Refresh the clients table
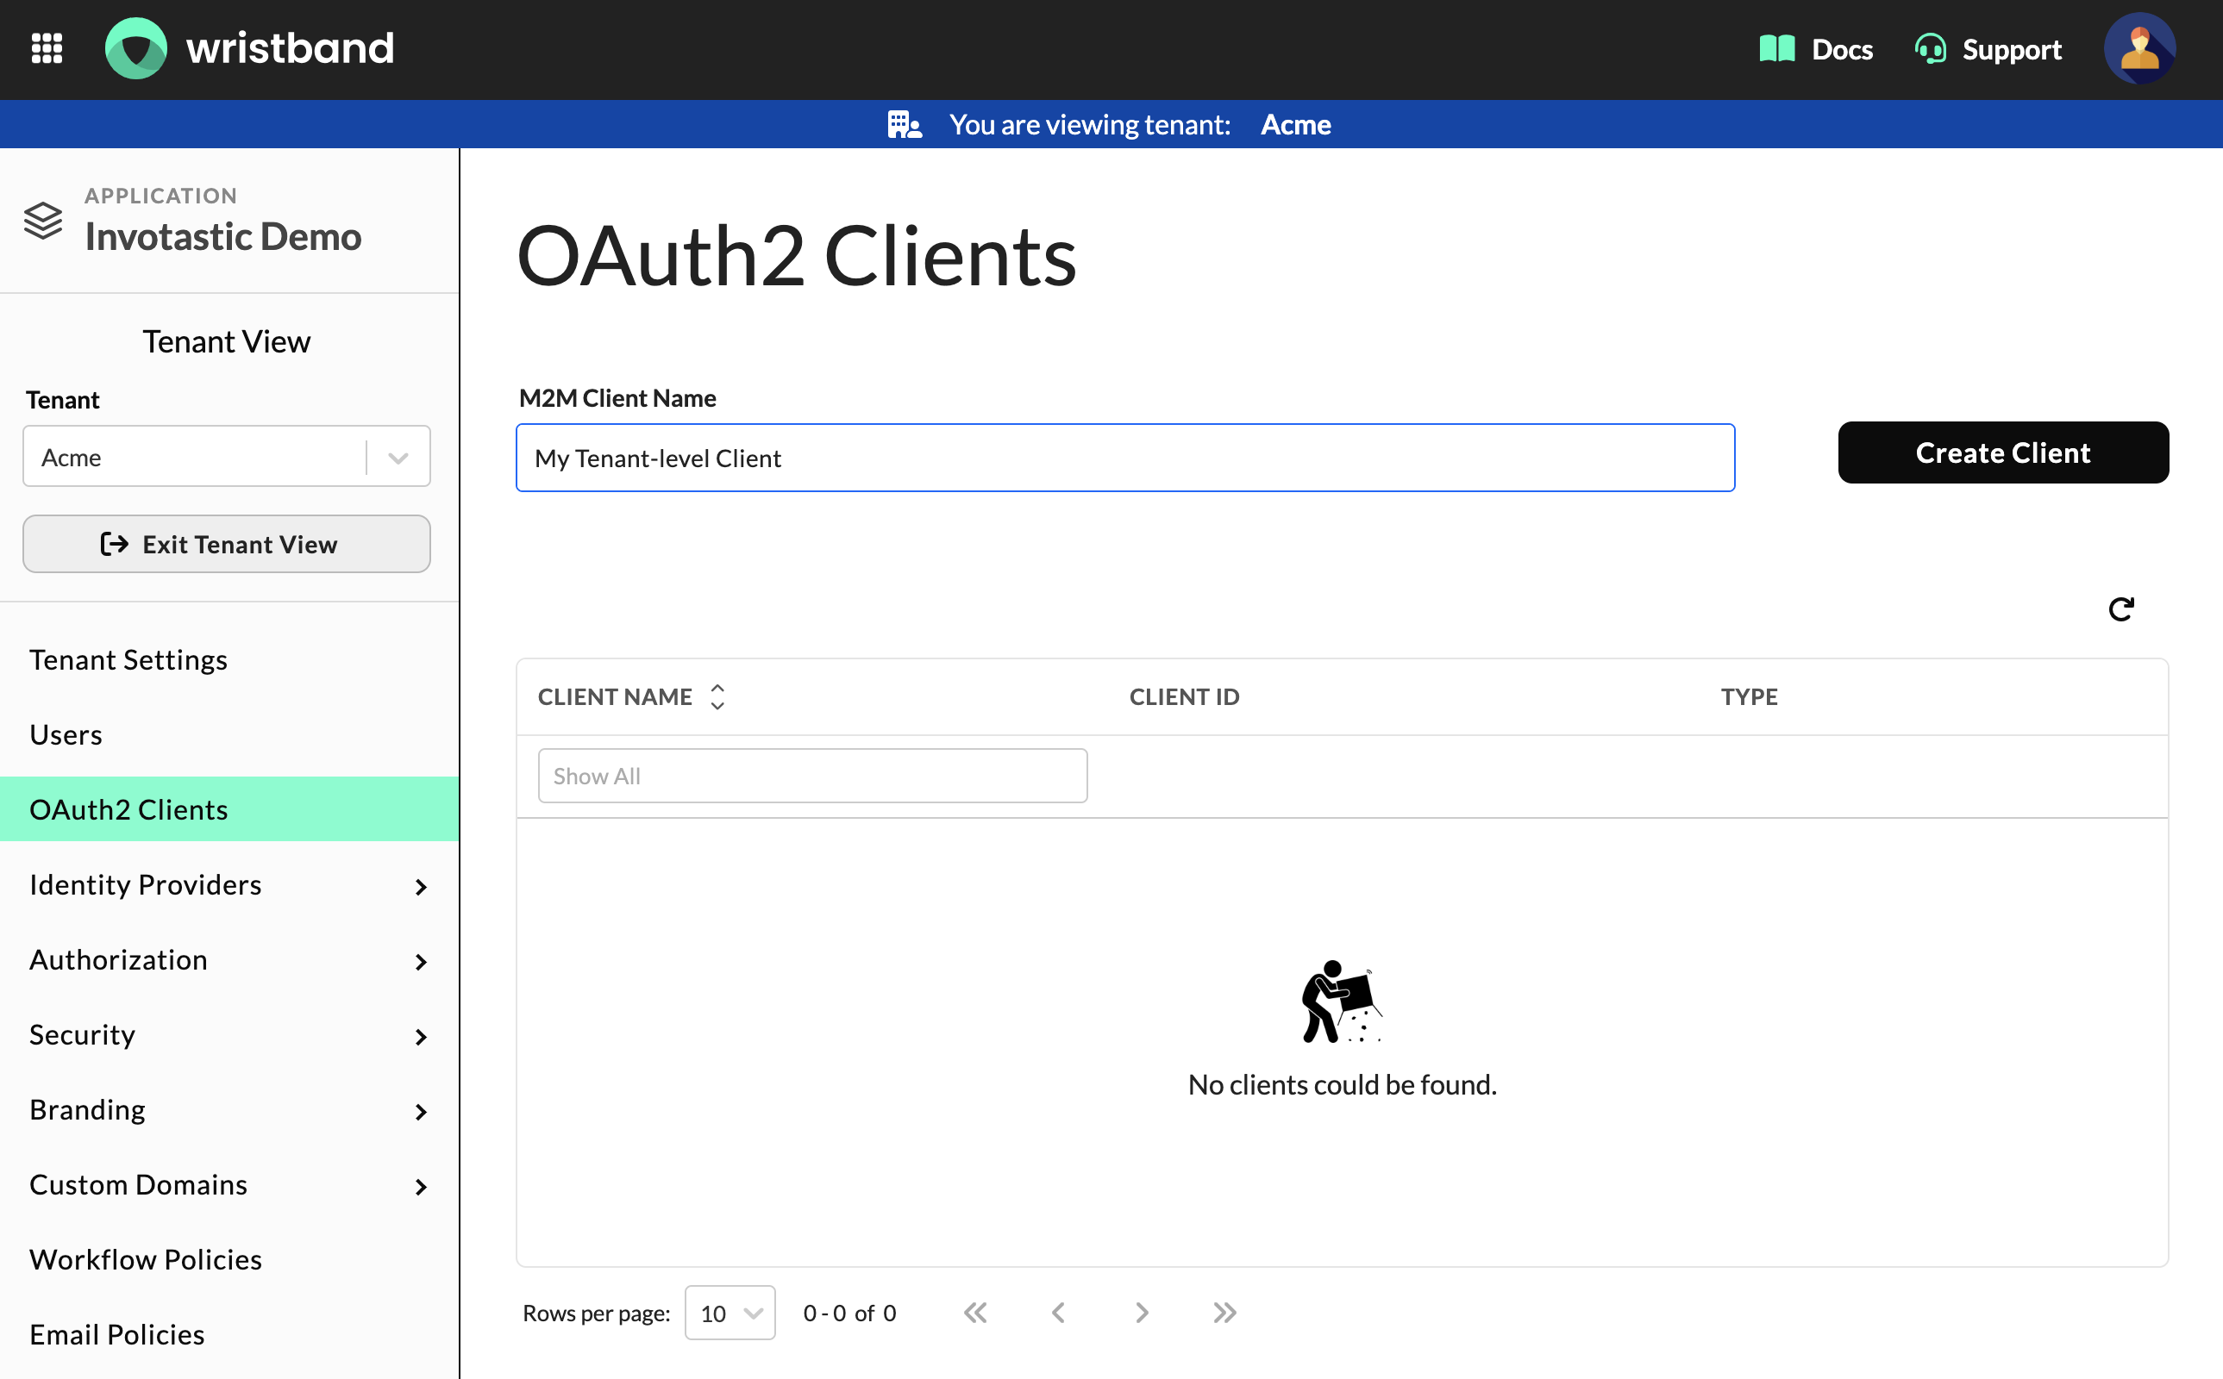Viewport: 2223px width, 1379px height. click(x=2121, y=608)
